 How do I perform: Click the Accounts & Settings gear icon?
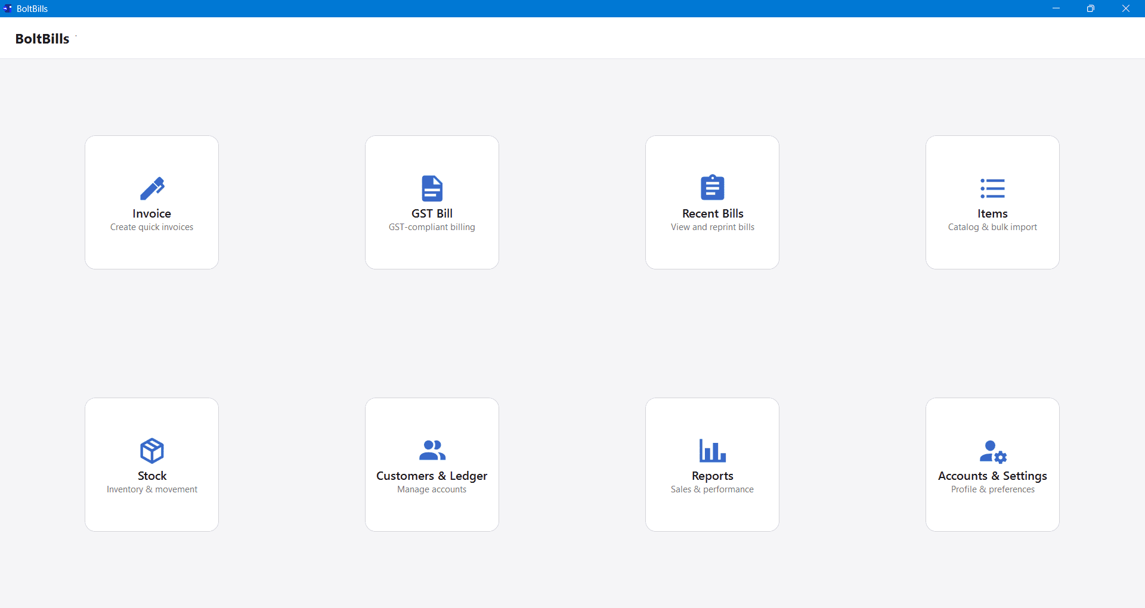992,451
